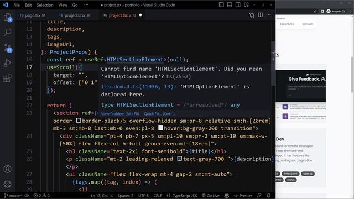Click editor vertical scrollbar
354x199 pixels.
coord(273,64)
